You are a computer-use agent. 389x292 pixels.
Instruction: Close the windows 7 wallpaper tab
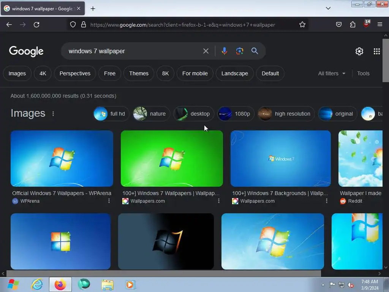pos(79,8)
